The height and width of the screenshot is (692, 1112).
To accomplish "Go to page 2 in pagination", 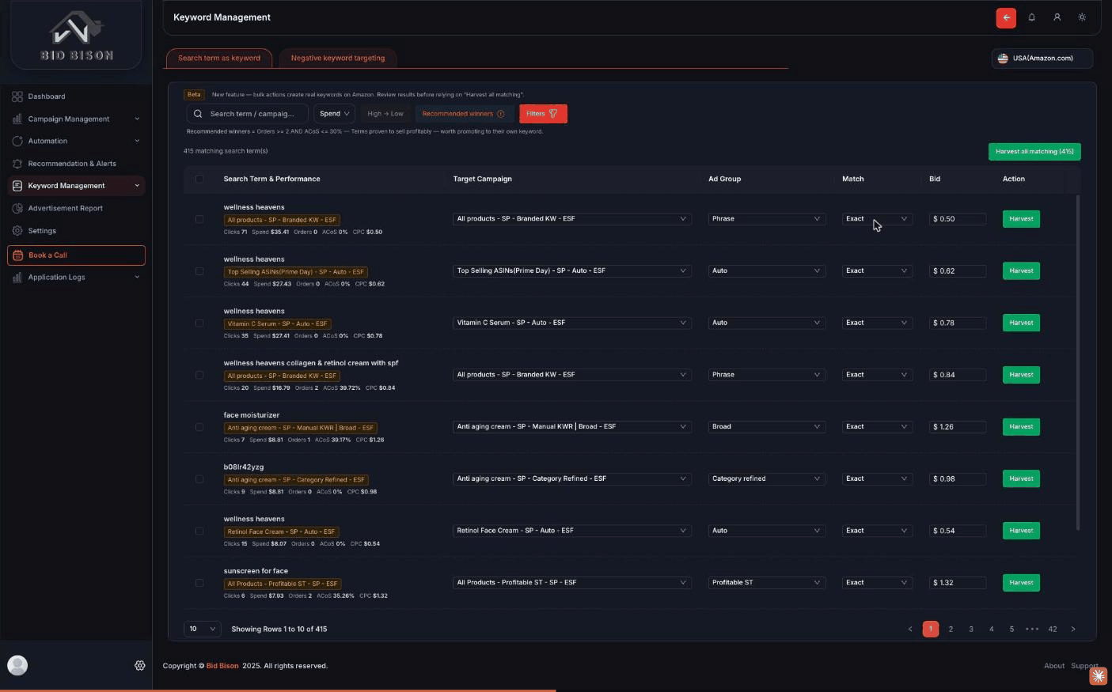I will point(951,630).
